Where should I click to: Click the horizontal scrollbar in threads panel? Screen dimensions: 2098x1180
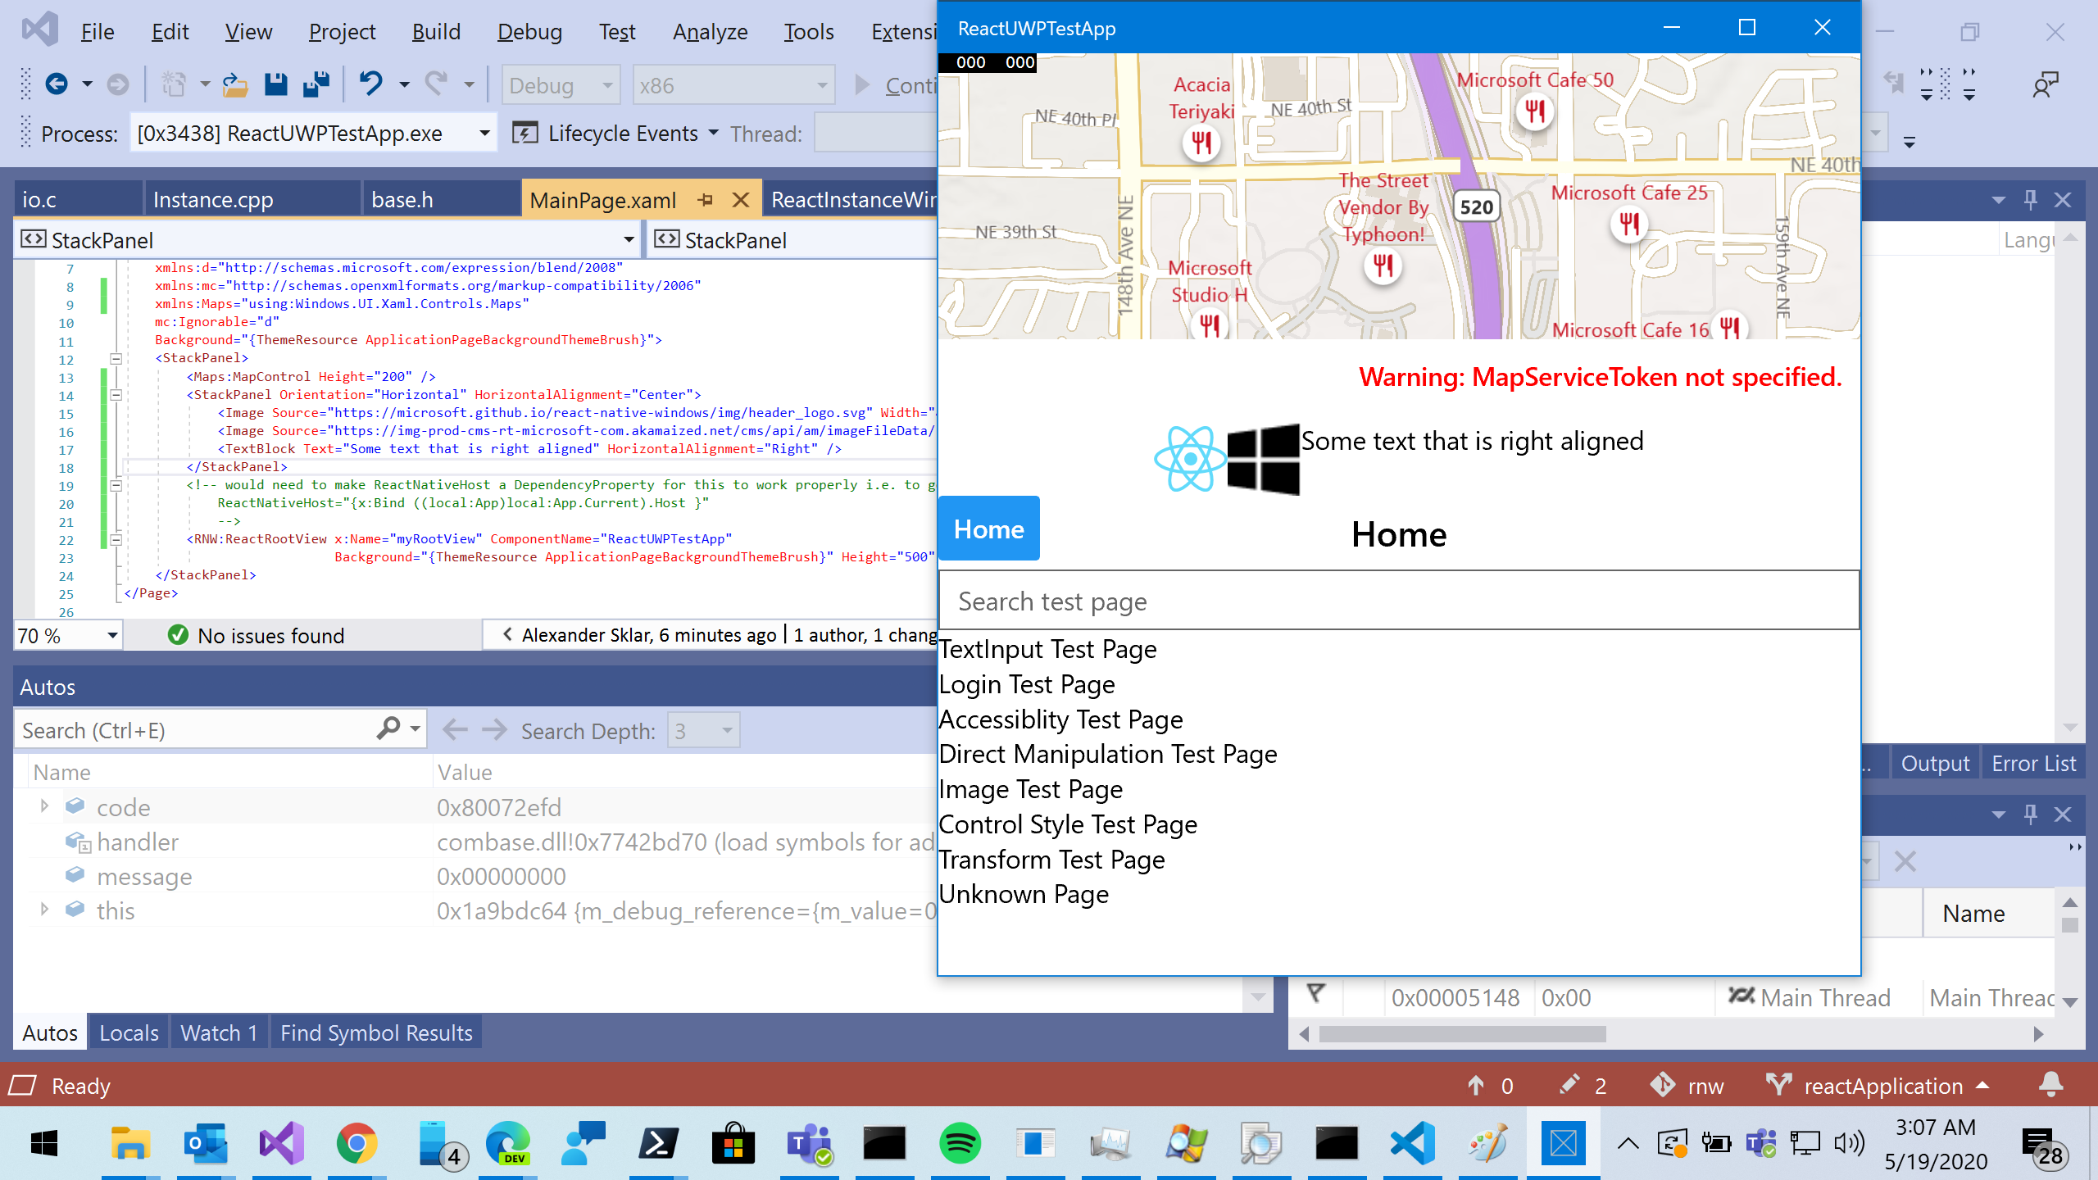[1461, 1034]
